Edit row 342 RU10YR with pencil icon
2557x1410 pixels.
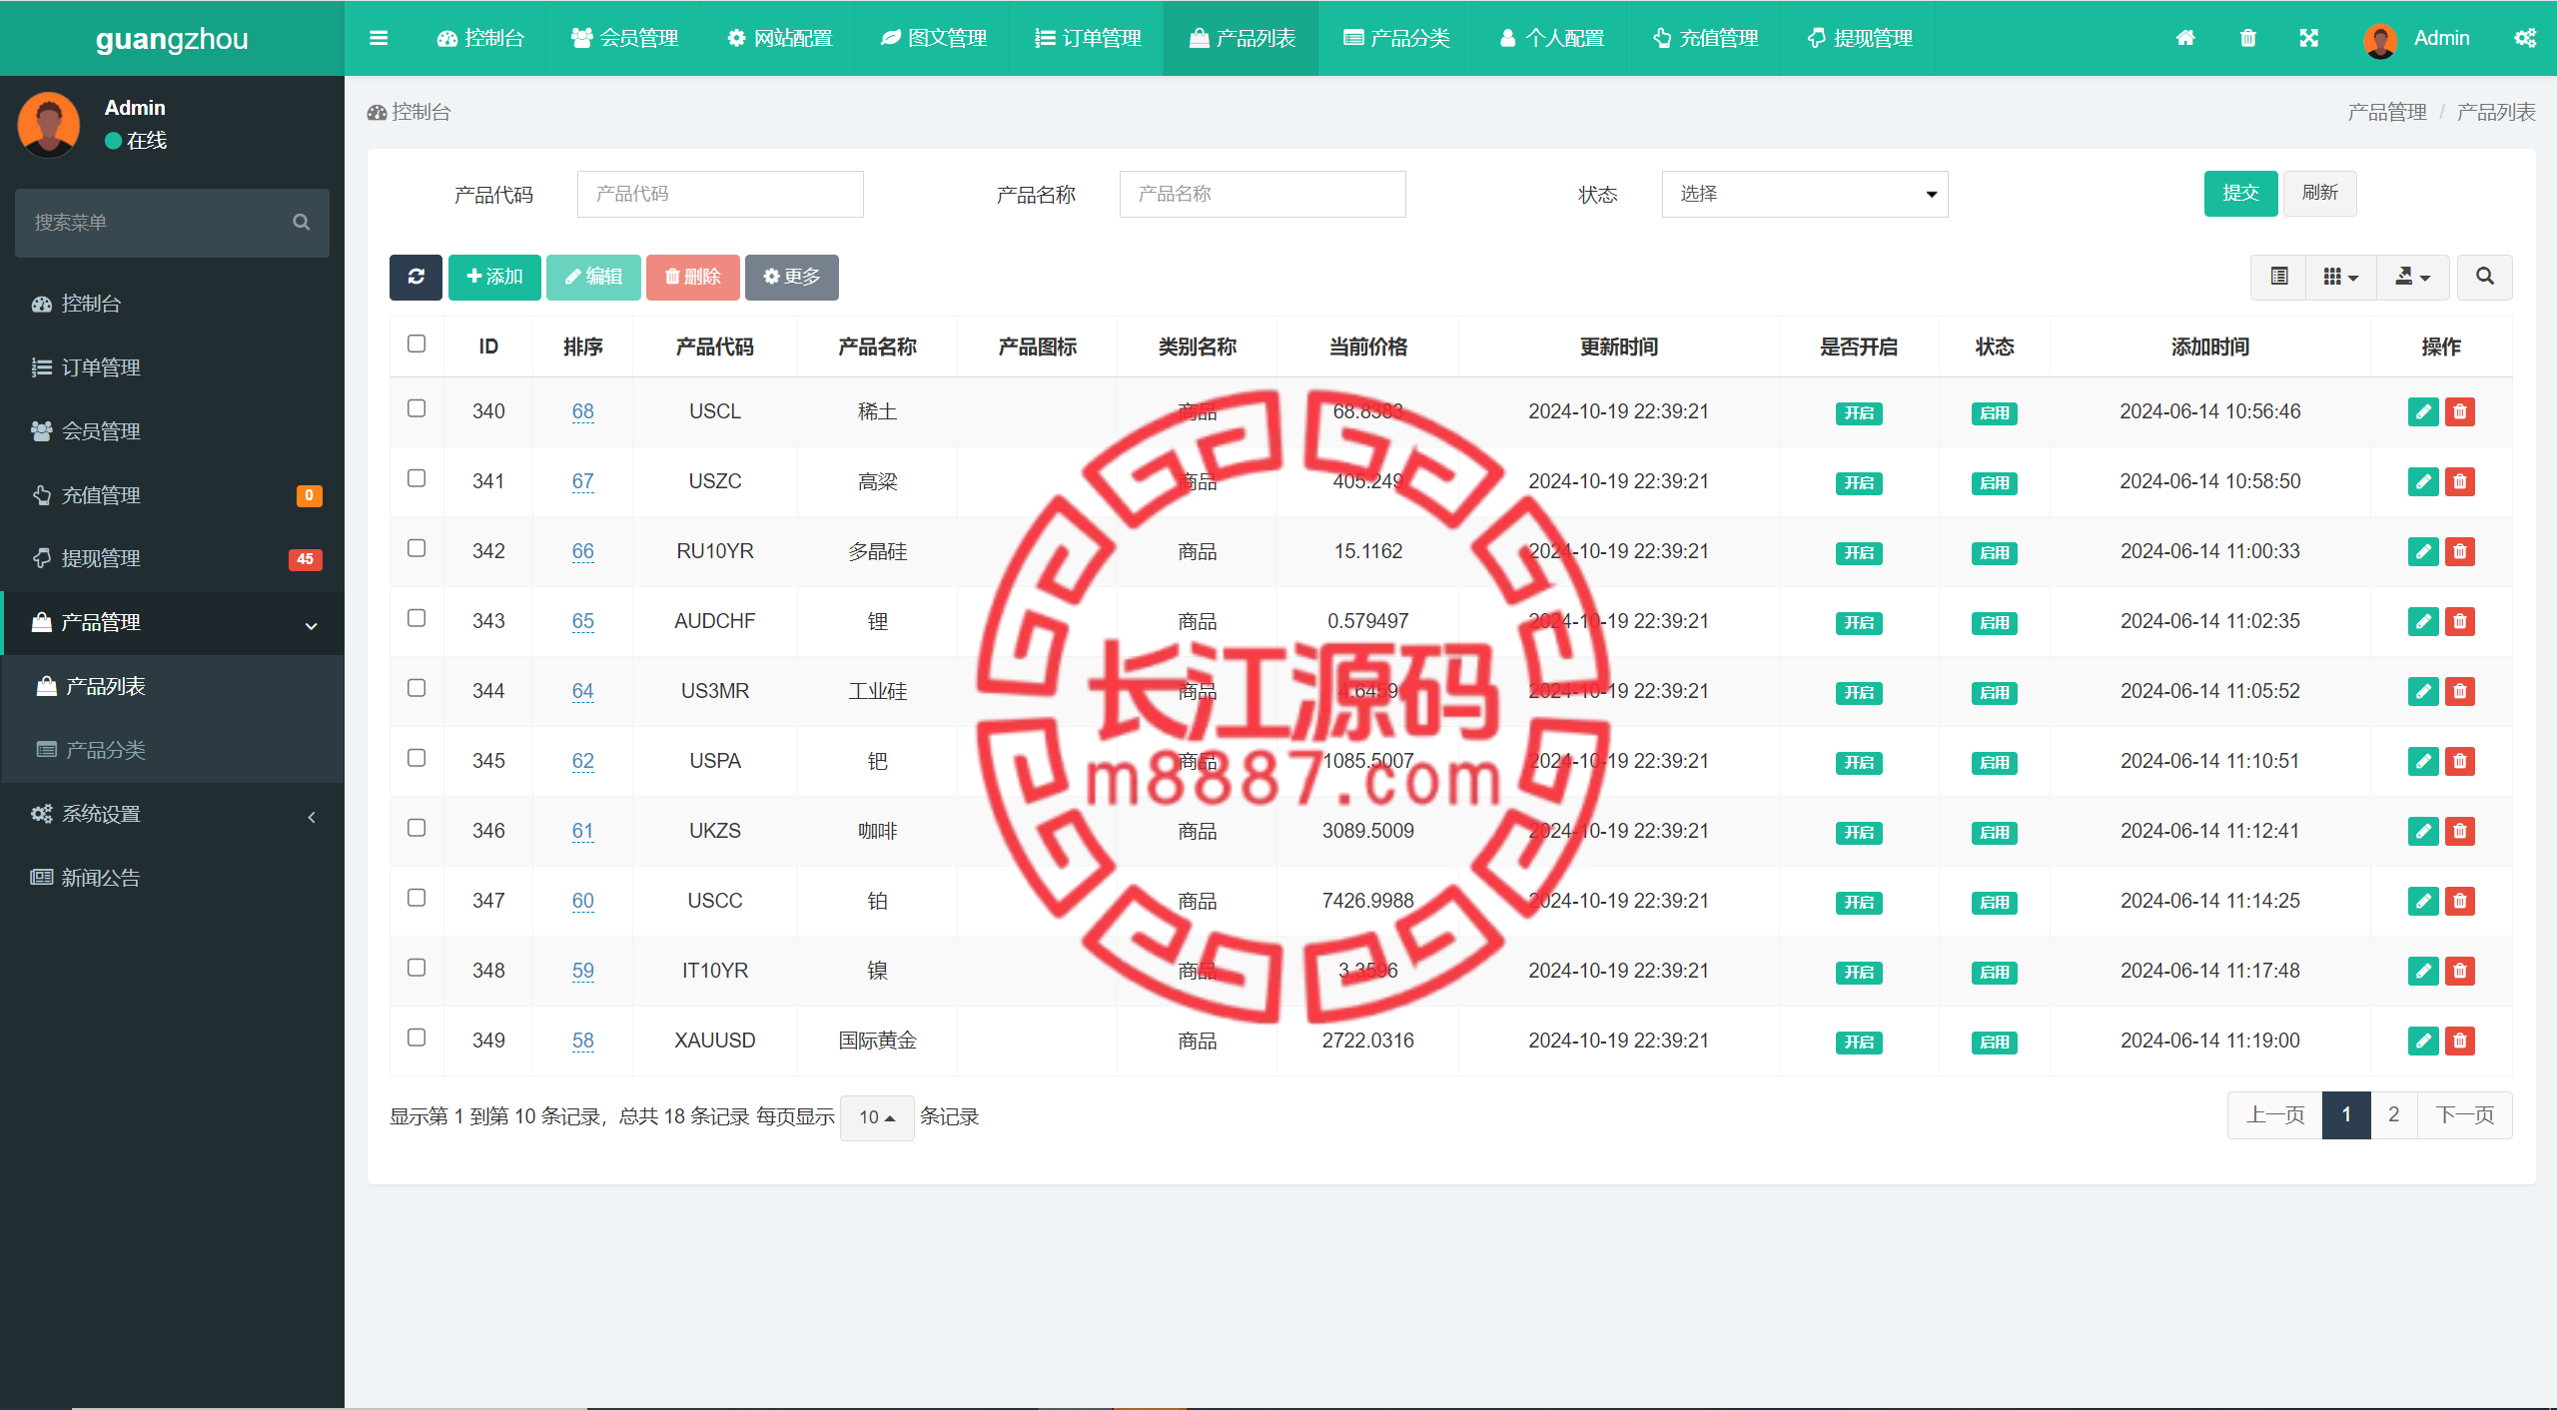coord(2423,551)
